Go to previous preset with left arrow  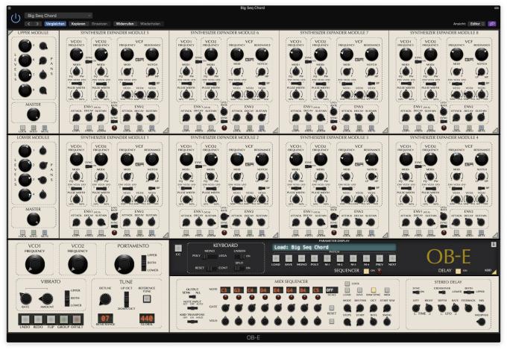[29, 24]
